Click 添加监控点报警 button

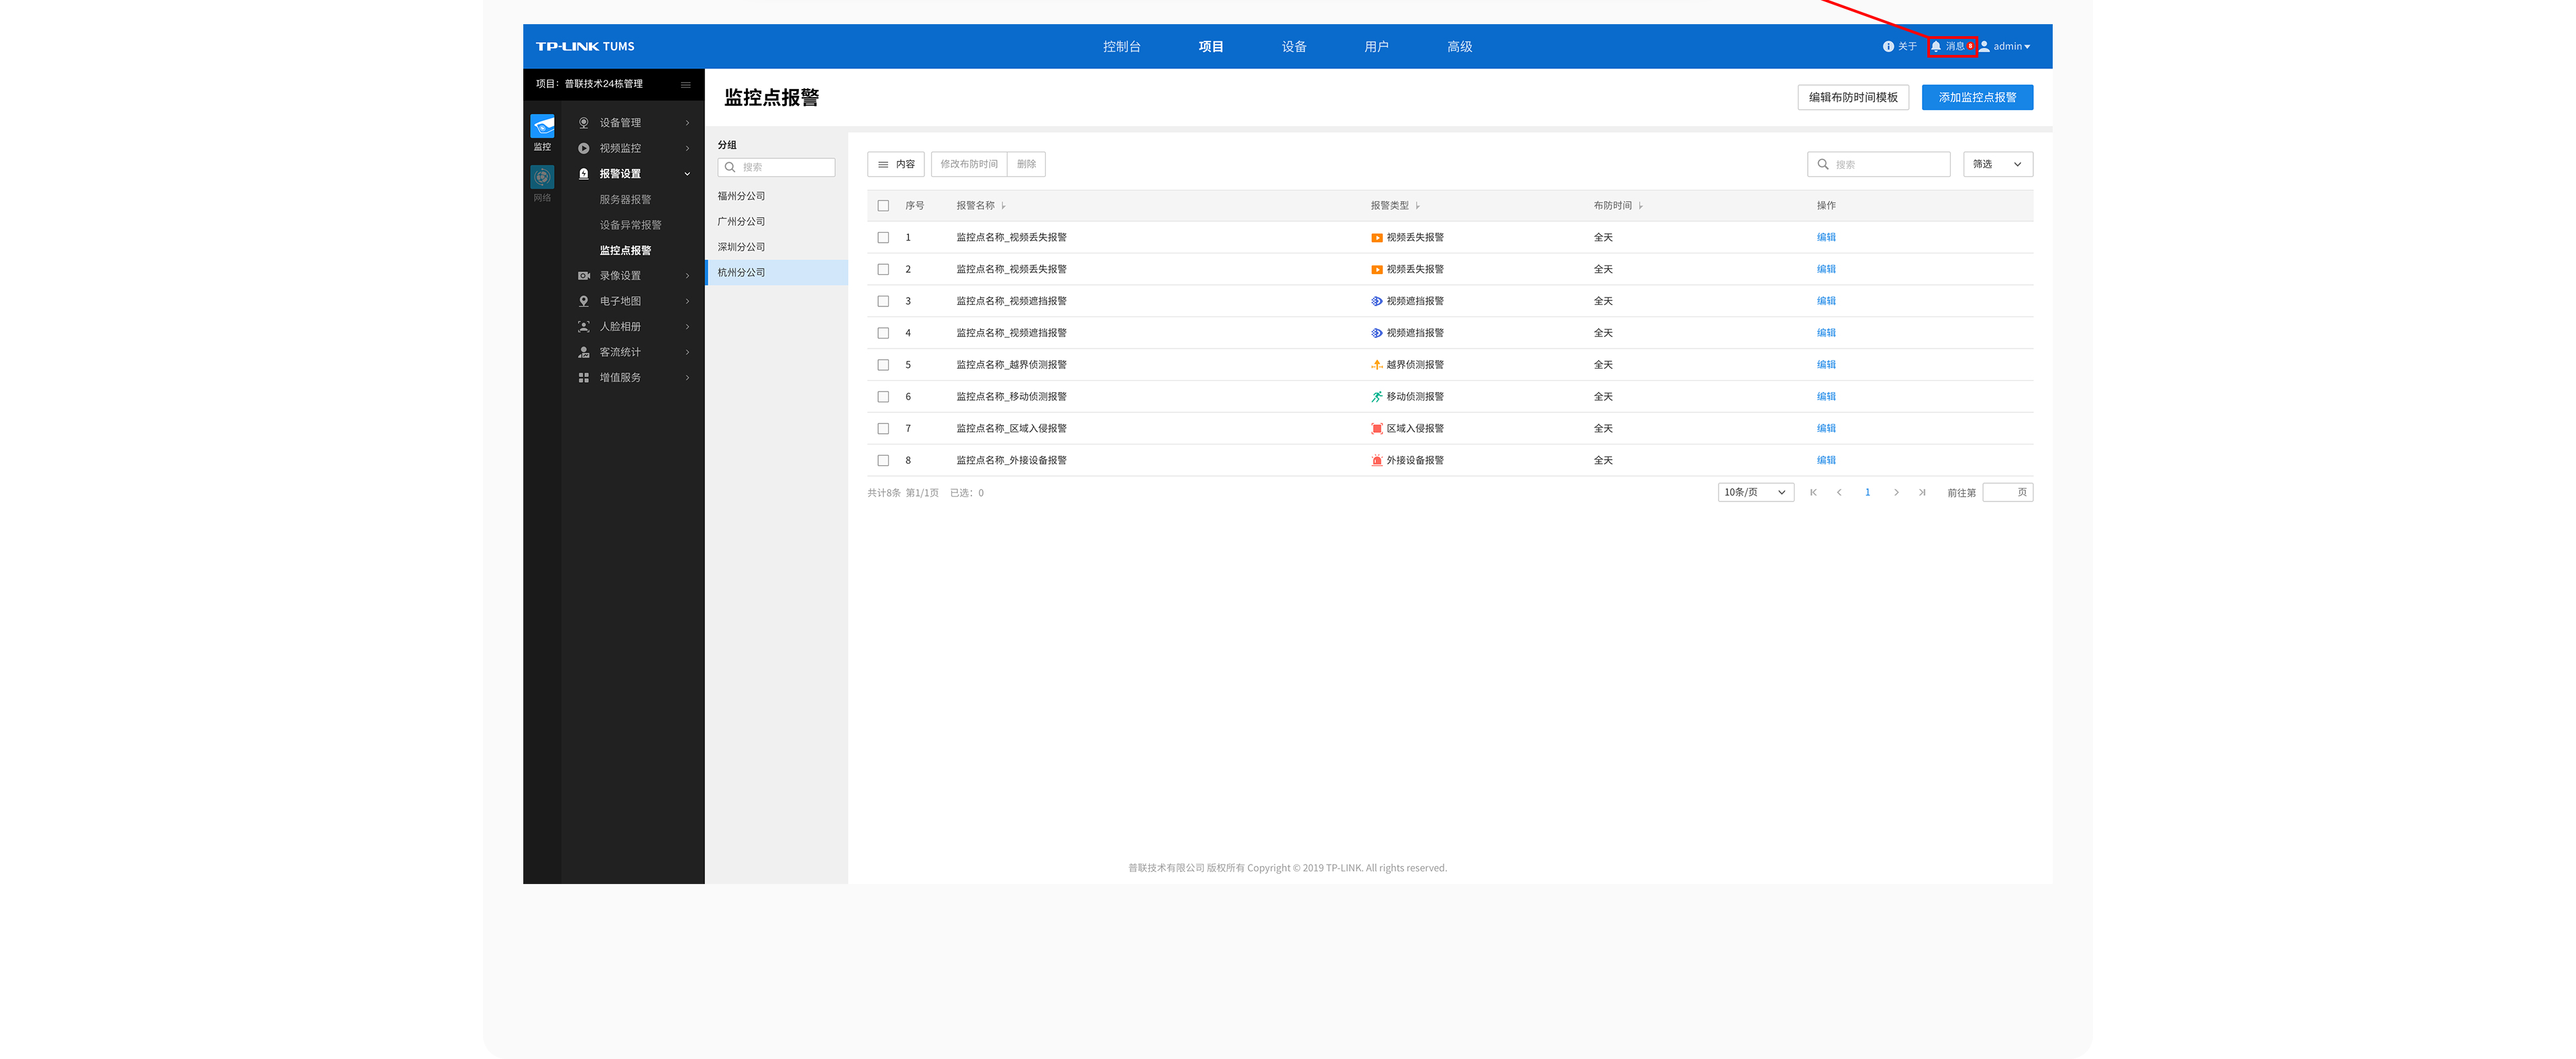[x=1977, y=98]
